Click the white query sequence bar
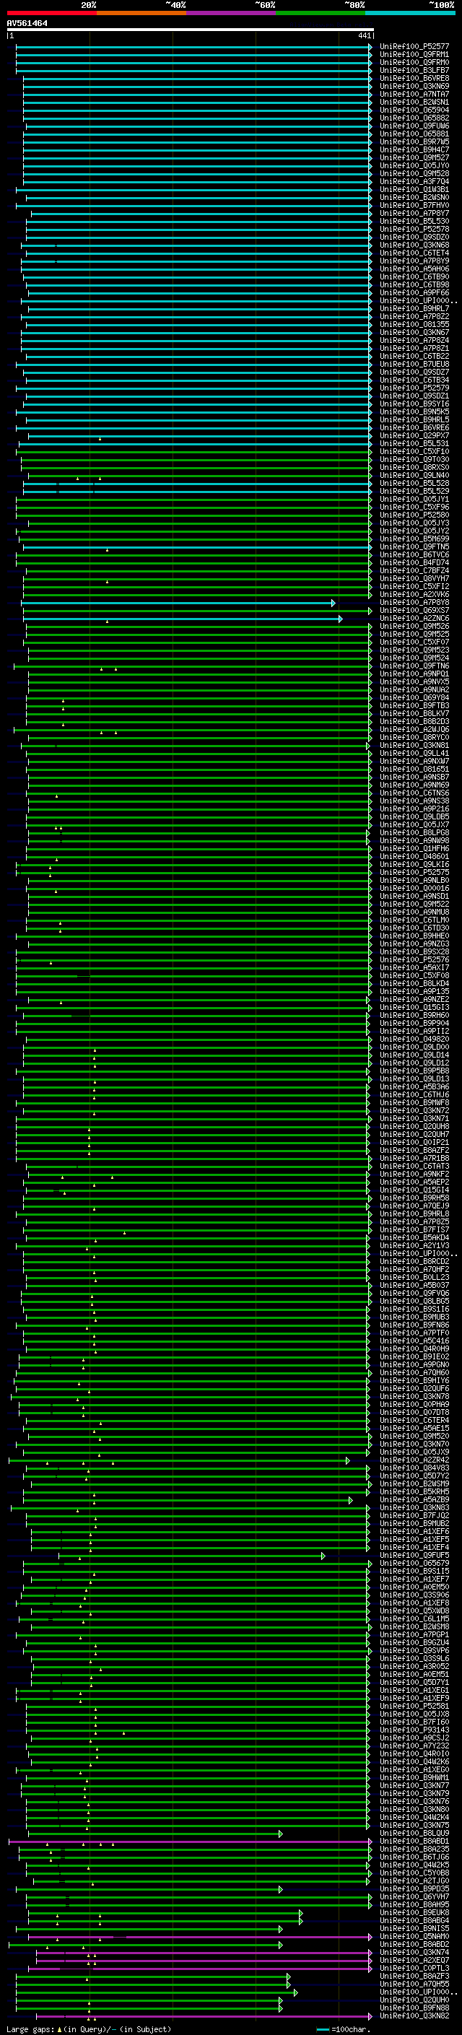The image size is (462, 2035). [x=190, y=29]
